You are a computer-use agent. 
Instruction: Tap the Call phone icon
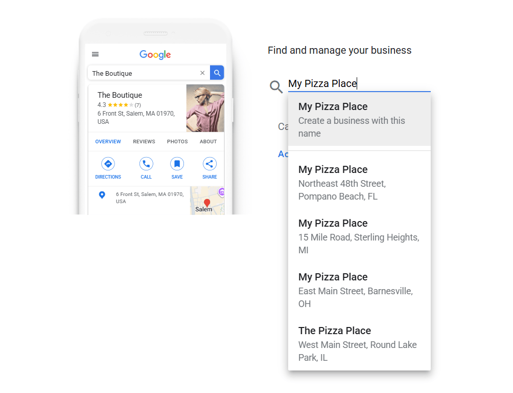point(146,164)
